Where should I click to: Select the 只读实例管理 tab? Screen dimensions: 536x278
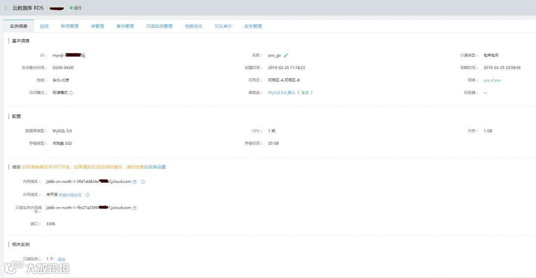[x=159, y=26]
